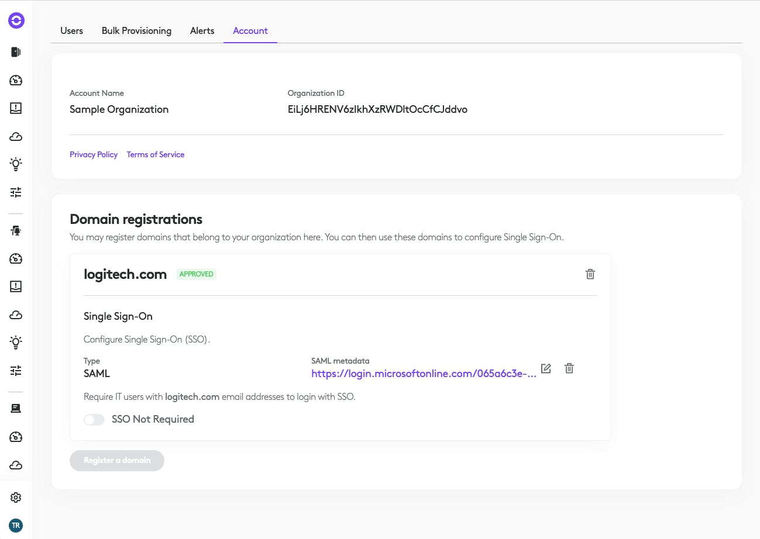Viewport: 760px width, 539px height.
Task: Follow the login.microsoftonline.com SAML metadata link
Action: [424, 374]
